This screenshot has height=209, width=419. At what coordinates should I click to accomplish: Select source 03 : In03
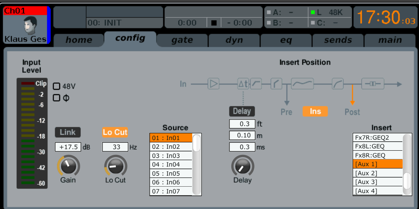(171, 156)
